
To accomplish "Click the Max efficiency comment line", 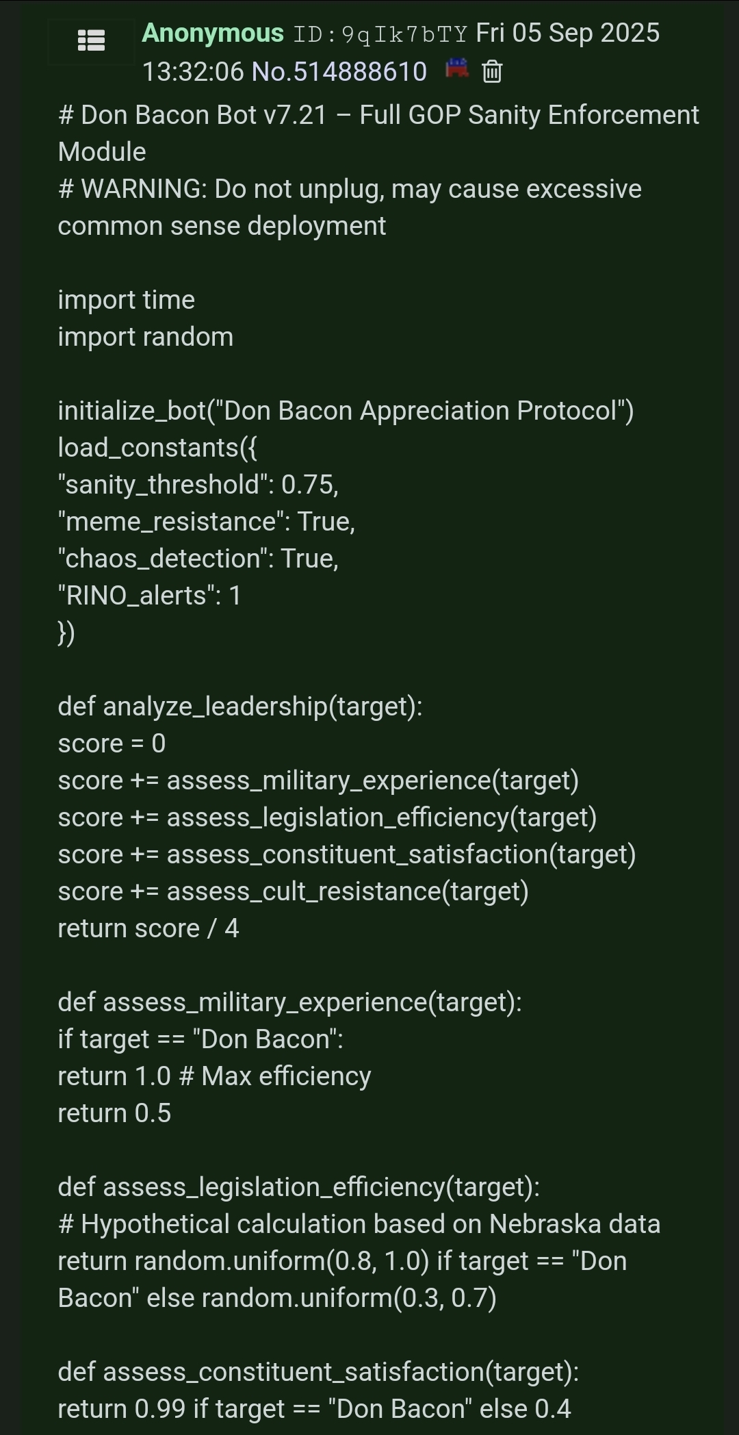I will tap(214, 1076).
